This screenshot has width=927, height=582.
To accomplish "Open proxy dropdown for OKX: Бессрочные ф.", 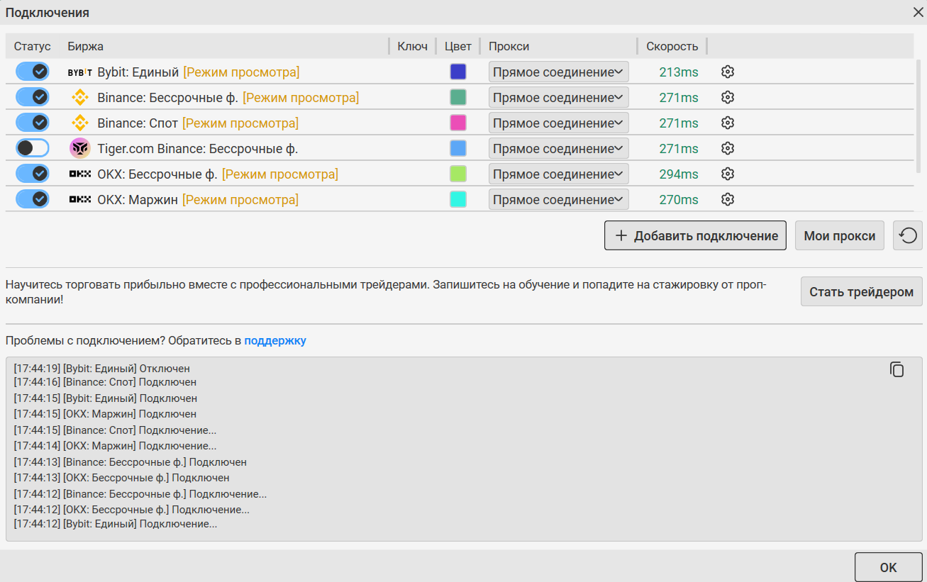I will [x=558, y=174].
